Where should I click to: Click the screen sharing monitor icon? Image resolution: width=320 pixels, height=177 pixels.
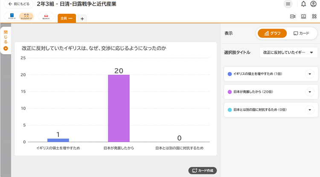point(303,17)
